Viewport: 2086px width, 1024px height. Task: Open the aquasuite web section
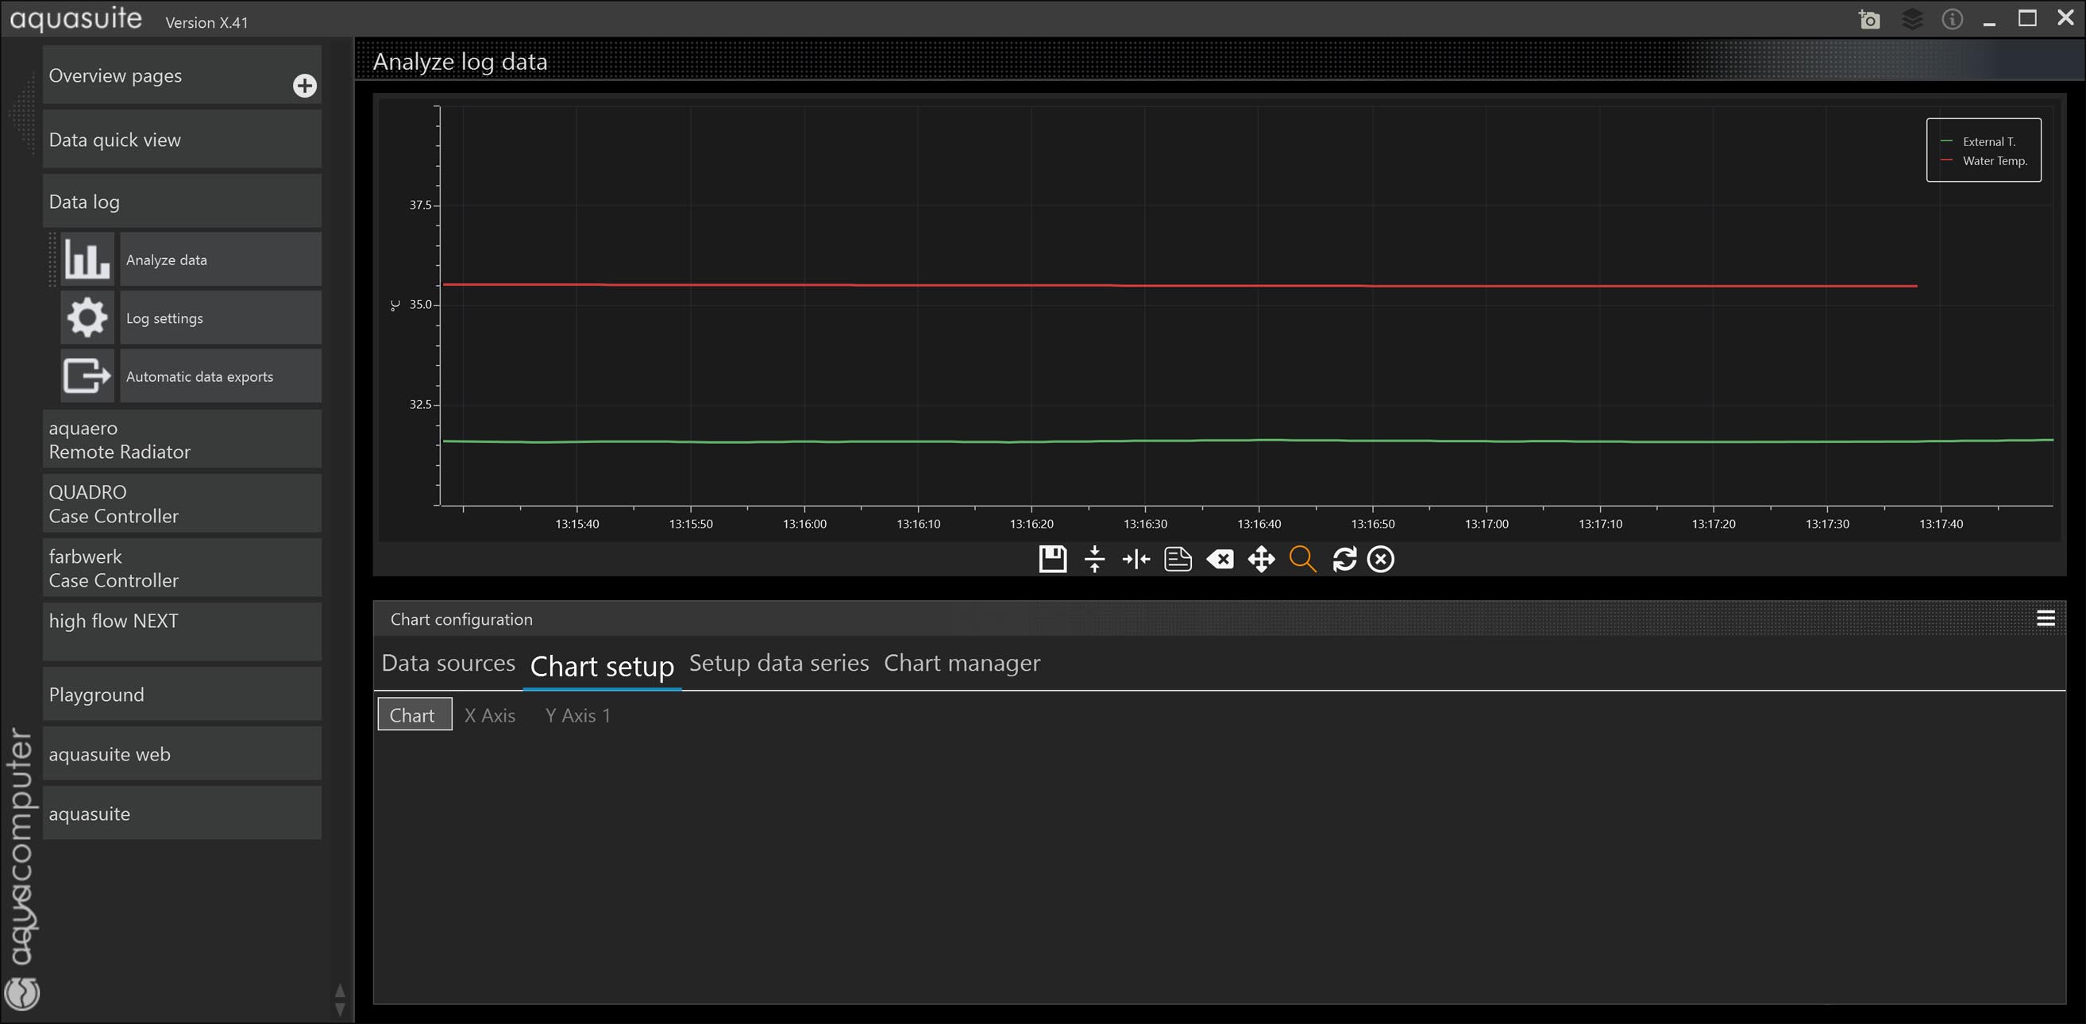(182, 753)
